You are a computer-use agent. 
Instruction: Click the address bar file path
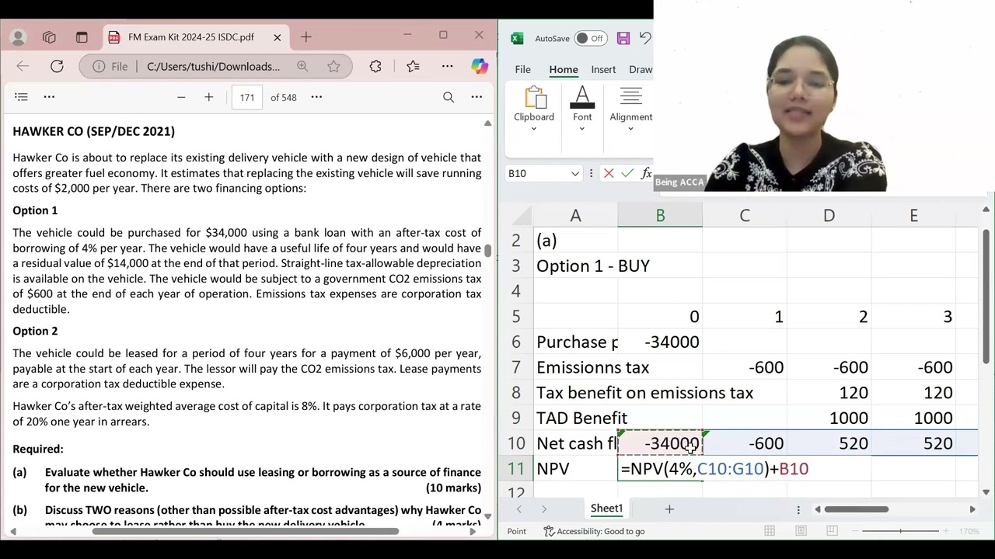point(213,67)
